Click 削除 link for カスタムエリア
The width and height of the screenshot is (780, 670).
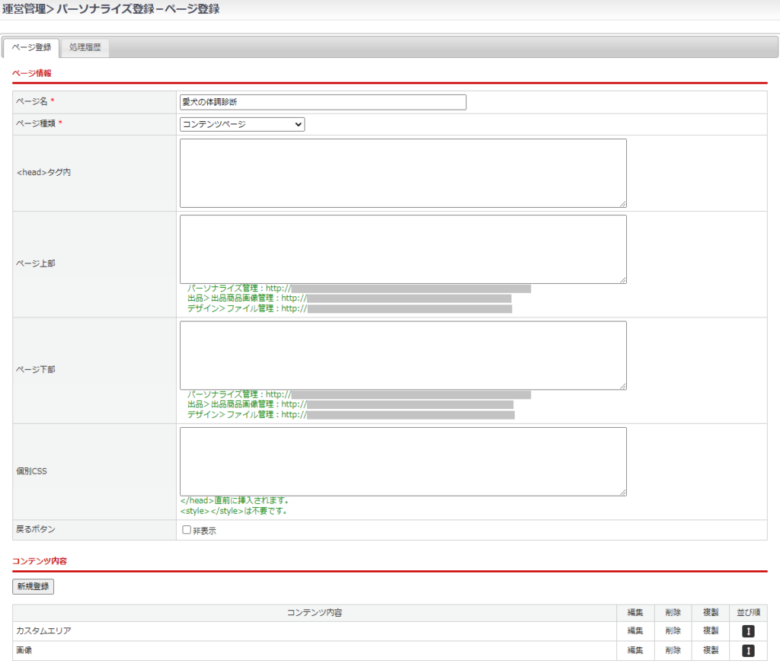click(x=673, y=631)
